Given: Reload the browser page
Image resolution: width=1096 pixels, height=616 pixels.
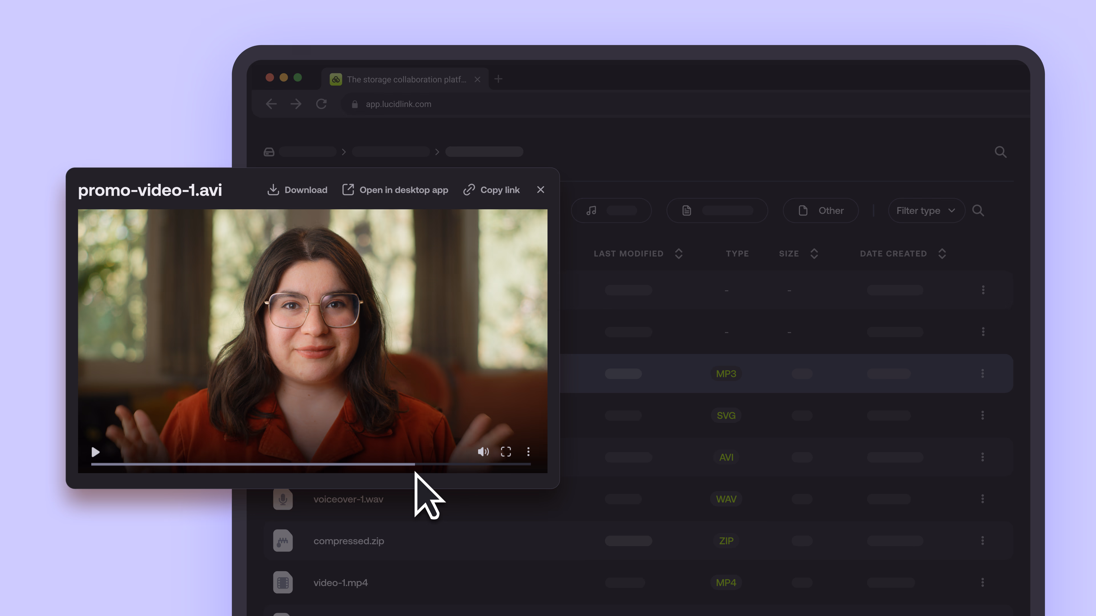Looking at the screenshot, I should [x=321, y=104].
